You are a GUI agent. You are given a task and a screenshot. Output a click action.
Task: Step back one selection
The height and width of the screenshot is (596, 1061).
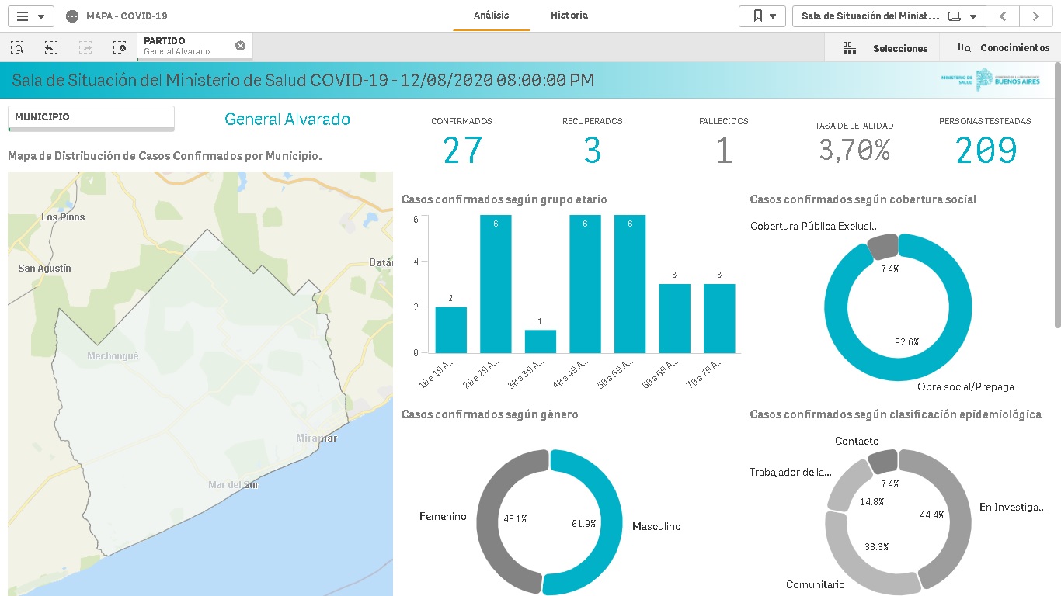tap(51, 47)
